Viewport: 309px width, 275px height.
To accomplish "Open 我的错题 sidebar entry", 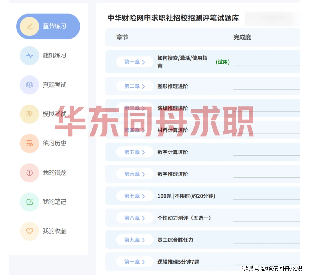I will (x=54, y=173).
